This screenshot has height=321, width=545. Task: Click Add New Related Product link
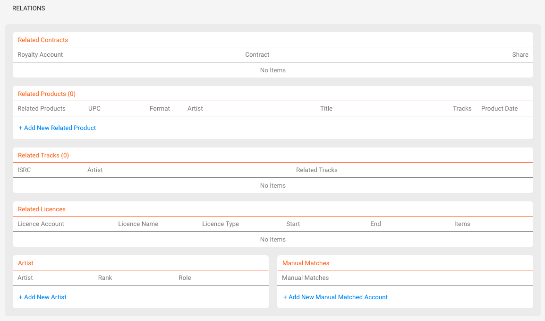point(57,128)
